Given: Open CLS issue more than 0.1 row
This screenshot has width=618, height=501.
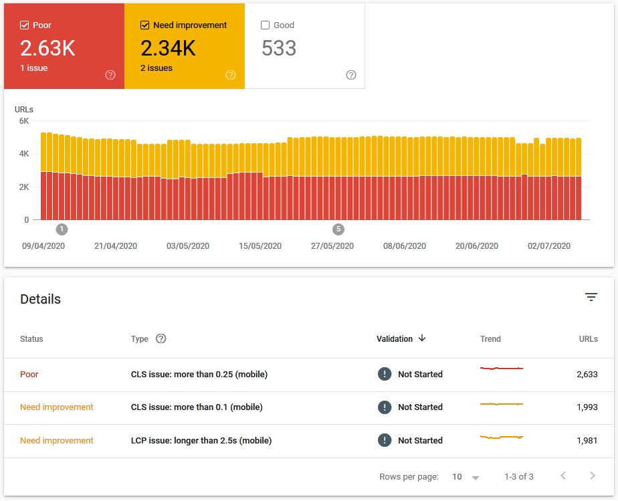Looking at the screenshot, I should (x=197, y=407).
